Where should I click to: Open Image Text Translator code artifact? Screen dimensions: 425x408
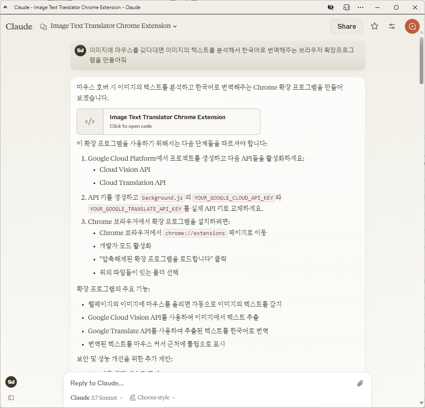(168, 122)
